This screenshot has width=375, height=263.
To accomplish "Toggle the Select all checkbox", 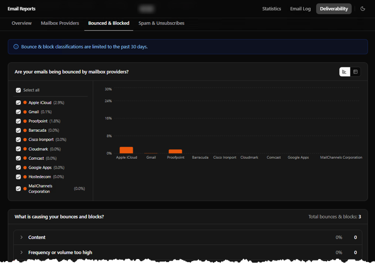I will (x=18, y=90).
